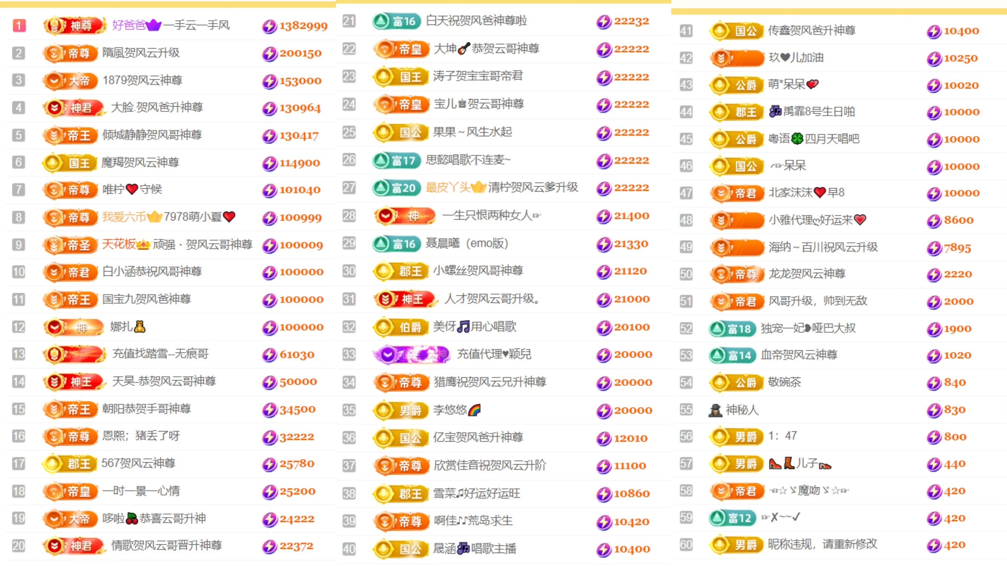Select username 一生只恨两种女人
Screen dimensions: 1007x566
point(492,216)
